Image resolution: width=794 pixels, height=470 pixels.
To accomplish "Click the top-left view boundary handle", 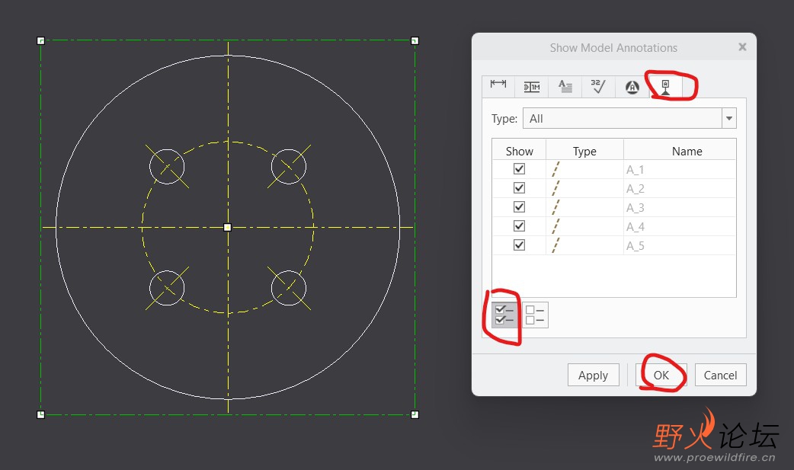I will [41, 41].
